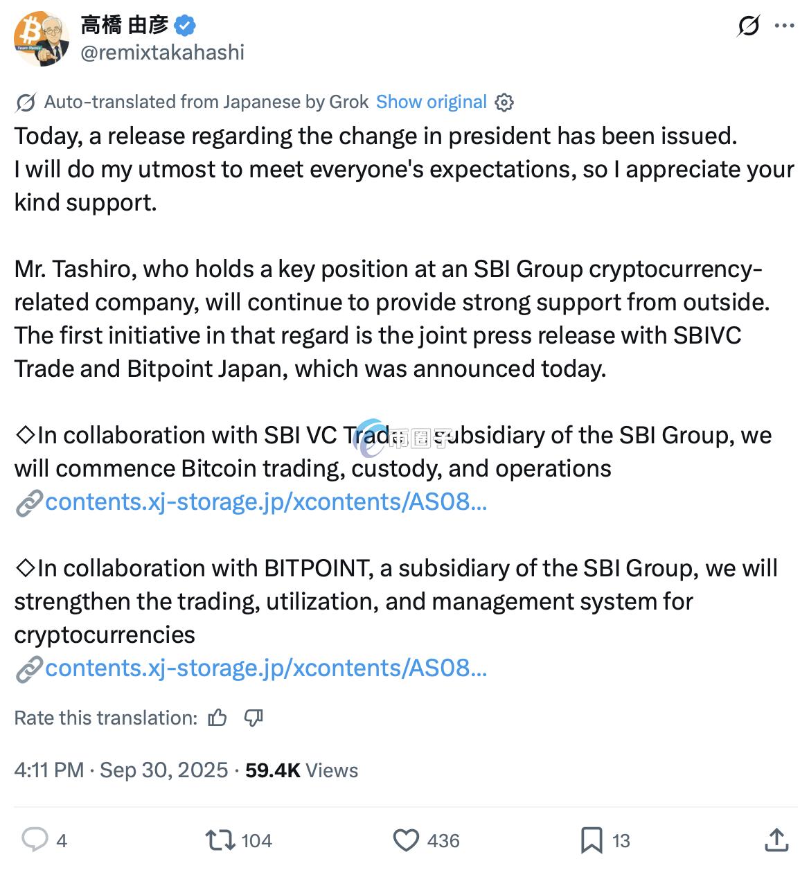Click Show original to view the Japanese text
Viewport: 809px width, 877px height.
(431, 102)
